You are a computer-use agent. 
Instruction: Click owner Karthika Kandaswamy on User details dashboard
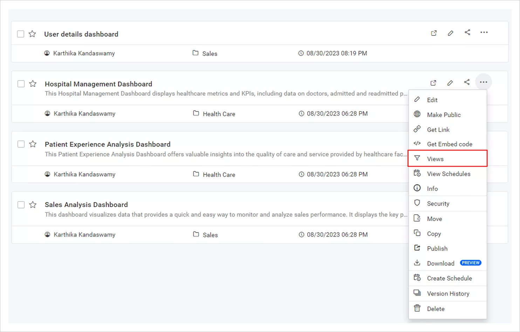pyautogui.click(x=80, y=53)
